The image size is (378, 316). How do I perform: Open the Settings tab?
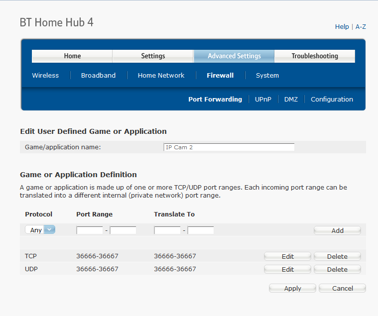click(153, 56)
